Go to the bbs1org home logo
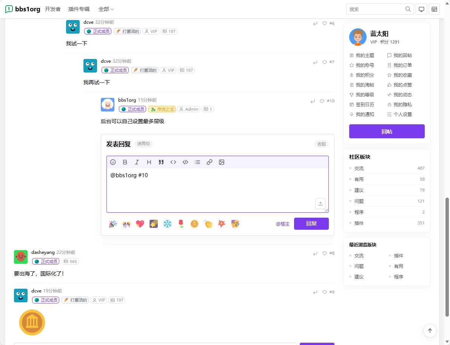This screenshot has height=345, width=450. (23, 9)
